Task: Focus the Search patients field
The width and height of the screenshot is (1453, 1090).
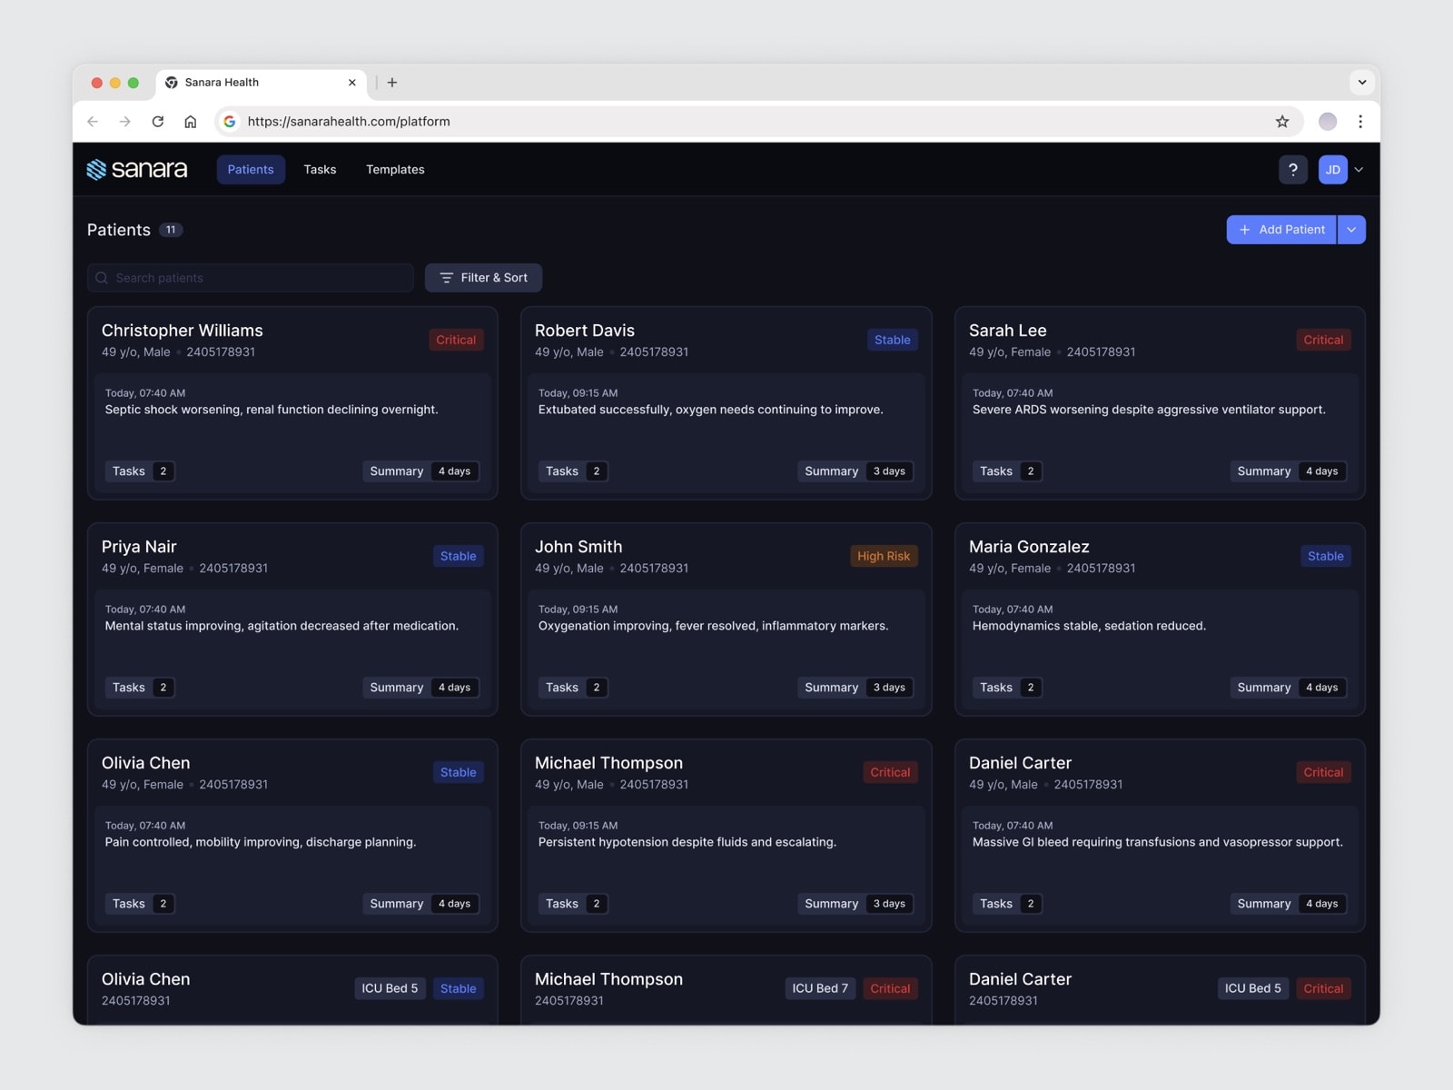Action: coord(251,278)
